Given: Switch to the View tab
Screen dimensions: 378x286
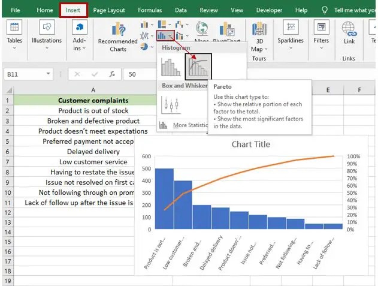Looking at the screenshot, I should click(x=237, y=10).
